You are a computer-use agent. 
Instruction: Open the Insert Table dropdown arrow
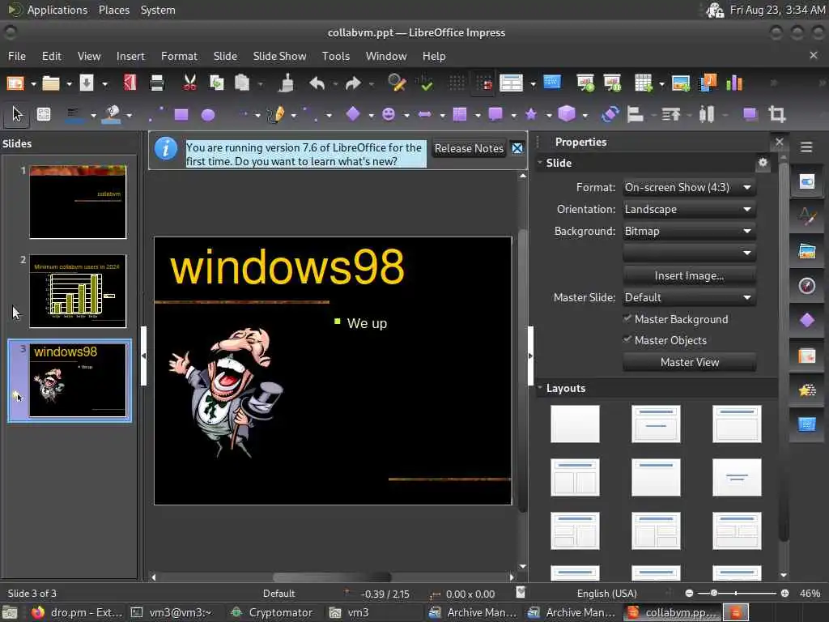tap(661, 83)
